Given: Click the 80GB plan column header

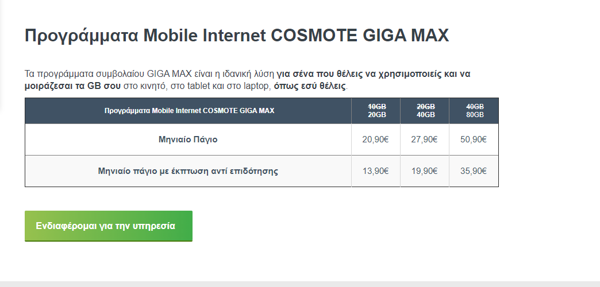Looking at the screenshot, I should 474,111.
